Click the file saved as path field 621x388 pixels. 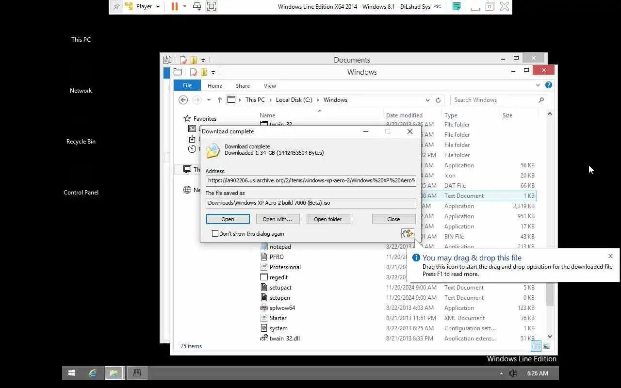point(310,203)
